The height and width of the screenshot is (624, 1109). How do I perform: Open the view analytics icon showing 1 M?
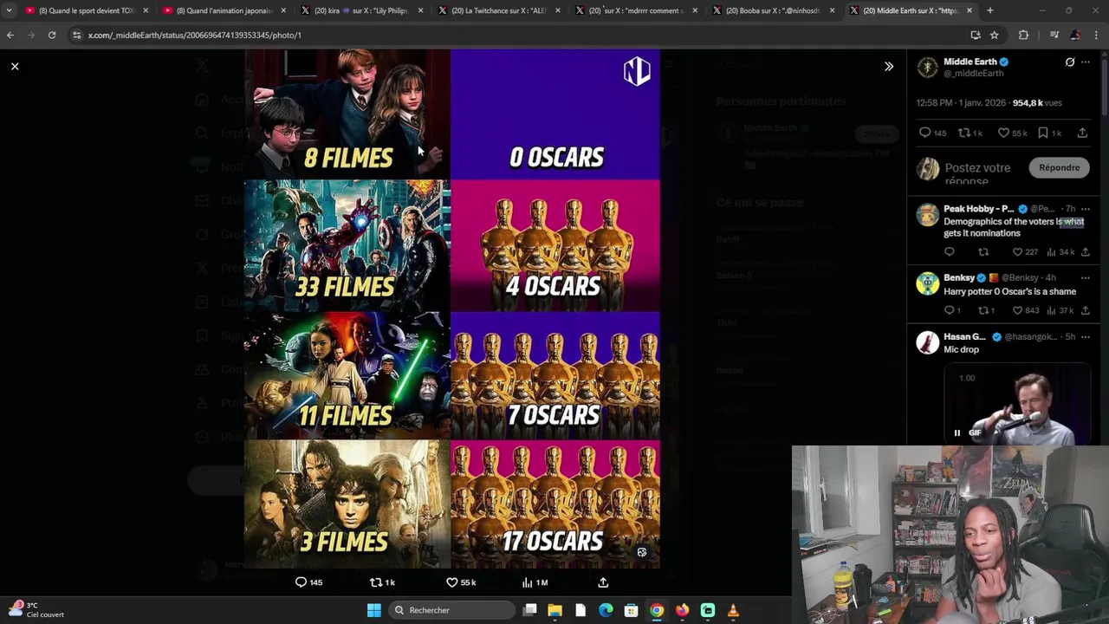click(x=527, y=582)
